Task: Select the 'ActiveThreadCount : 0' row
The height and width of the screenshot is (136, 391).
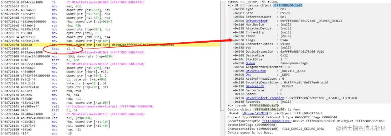Action: tap(258, 78)
